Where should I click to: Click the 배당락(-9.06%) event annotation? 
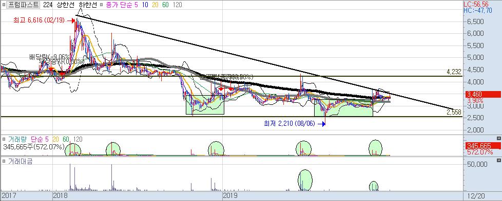[49, 57]
